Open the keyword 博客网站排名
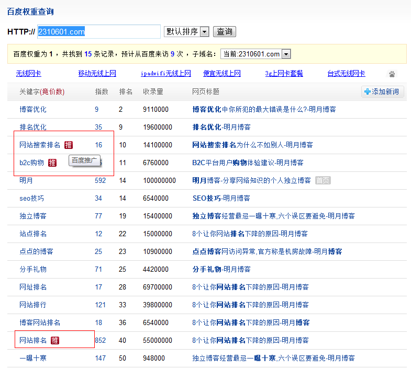Image resolution: width=411 pixels, height=370 pixels. click(x=40, y=322)
